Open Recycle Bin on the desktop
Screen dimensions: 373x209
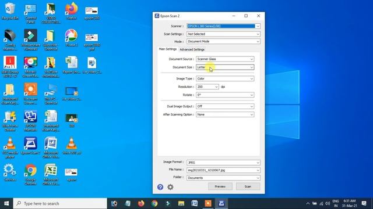tap(10, 12)
